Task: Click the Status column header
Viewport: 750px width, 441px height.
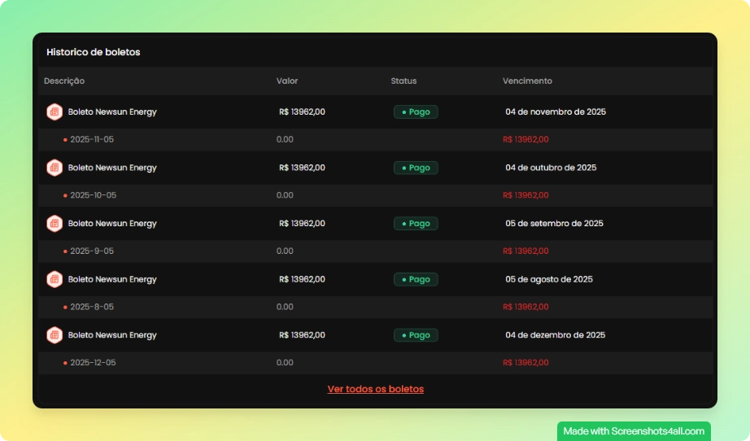Action: (x=403, y=81)
